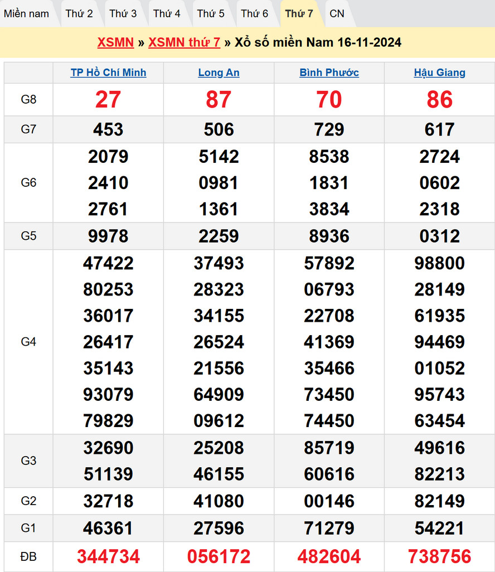Viewport: 495px width, 572px height.
Task: Select the active Thứ 7 tab
Action: point(299,13)
